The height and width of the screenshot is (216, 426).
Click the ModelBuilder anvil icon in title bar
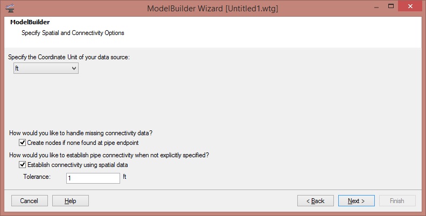(10, 9)
